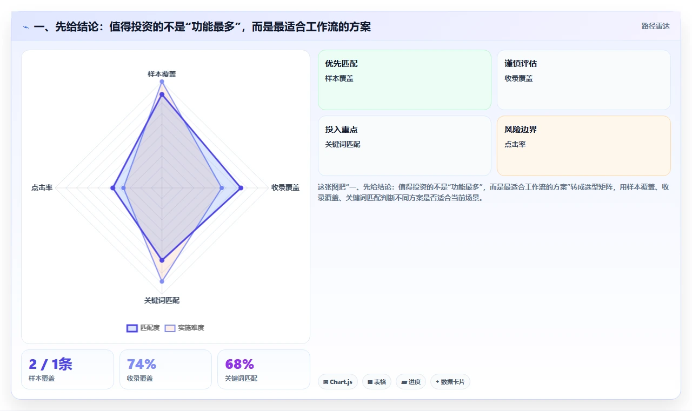
Task: Click the 表格 chip
Action: (x=377, y=382)
